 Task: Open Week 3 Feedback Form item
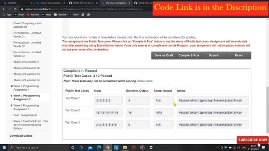[31, 125]
